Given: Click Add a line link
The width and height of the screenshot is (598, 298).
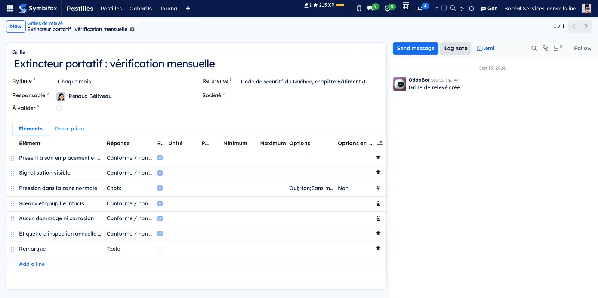Looking at the screenshot, I should [x=32, y=264].
